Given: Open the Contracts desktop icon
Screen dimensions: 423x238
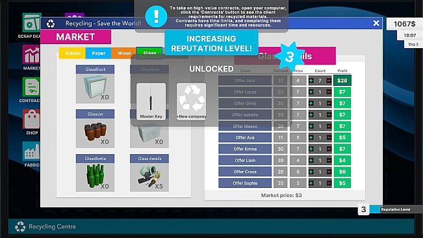Looking at the screenshot, I should [x=32, y=87].
